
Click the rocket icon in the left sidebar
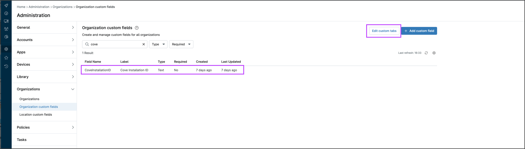6,5
